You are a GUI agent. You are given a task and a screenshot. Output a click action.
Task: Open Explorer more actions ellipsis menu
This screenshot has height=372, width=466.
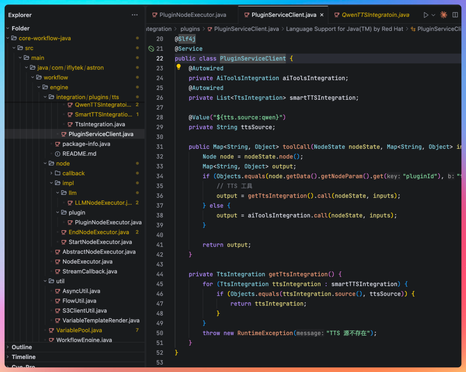(135, 15)
